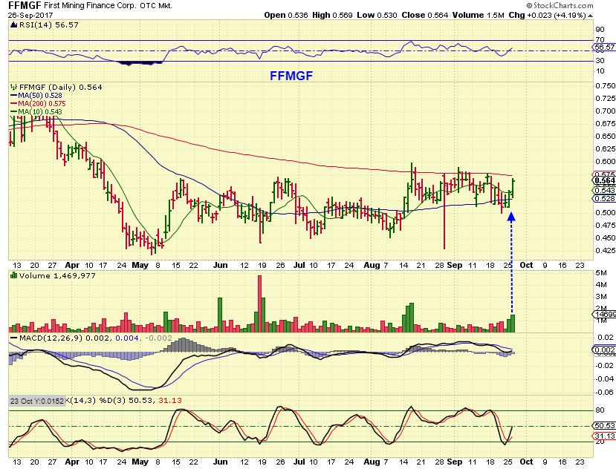This screenshot has height=469, width=616.
Task: Click the MA(200) red line swatch
Action: click(x=14, y=104)
